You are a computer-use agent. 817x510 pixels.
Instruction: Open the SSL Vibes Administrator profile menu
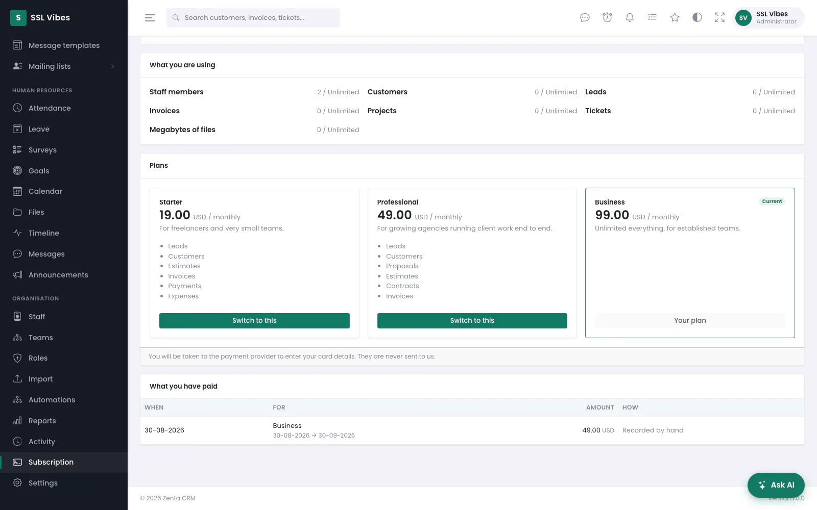[x=768, y=18]
